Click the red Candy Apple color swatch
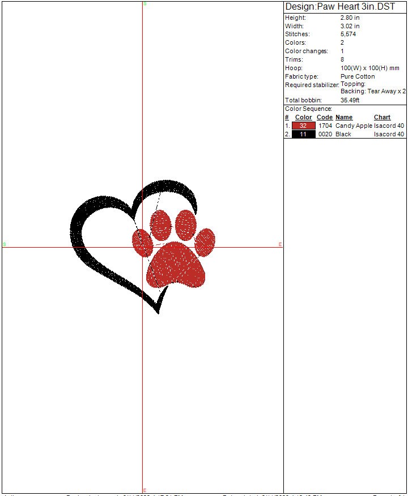Viewport: 408px width, 496px height. click(303, 126)
